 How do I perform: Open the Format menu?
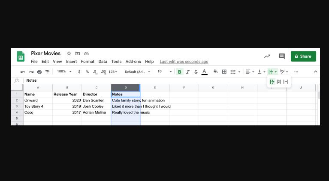tap(88, 62)
